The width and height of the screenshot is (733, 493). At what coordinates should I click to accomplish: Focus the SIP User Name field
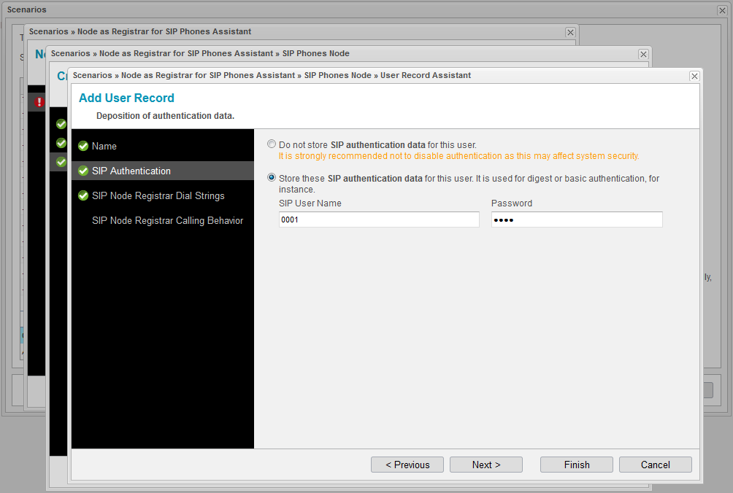[379, 220]
